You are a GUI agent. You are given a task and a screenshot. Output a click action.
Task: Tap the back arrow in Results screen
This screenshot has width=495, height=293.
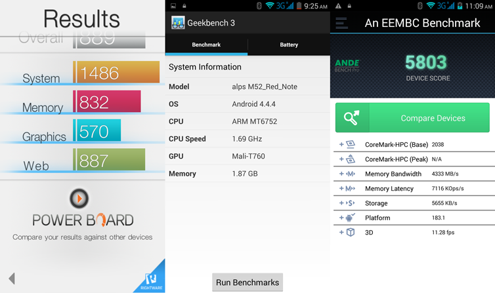(x=11, y=279)
